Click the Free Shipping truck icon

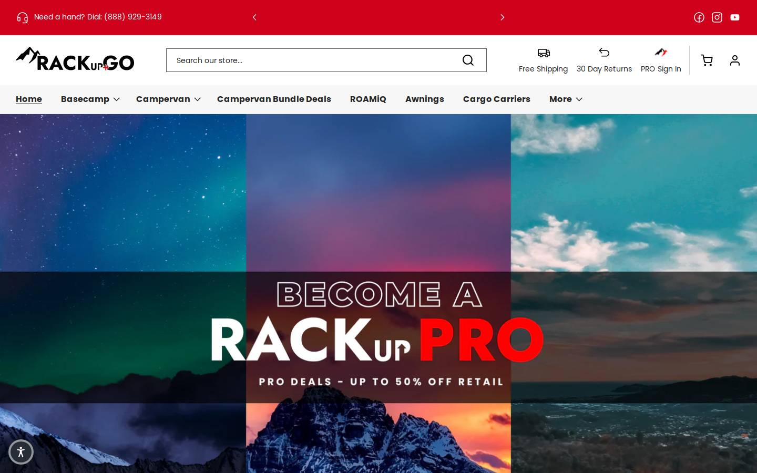point(544,53)
